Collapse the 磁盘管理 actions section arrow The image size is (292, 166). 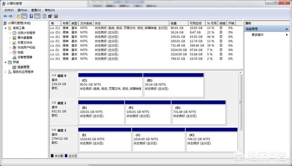point(287,29)
